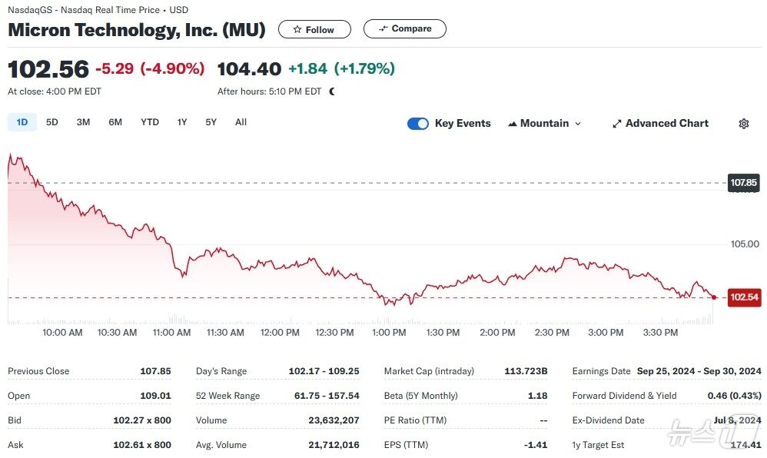Click the mountain chart type icon
The image size is (767, 458).
pyautogui.click(x=512, y=124)
